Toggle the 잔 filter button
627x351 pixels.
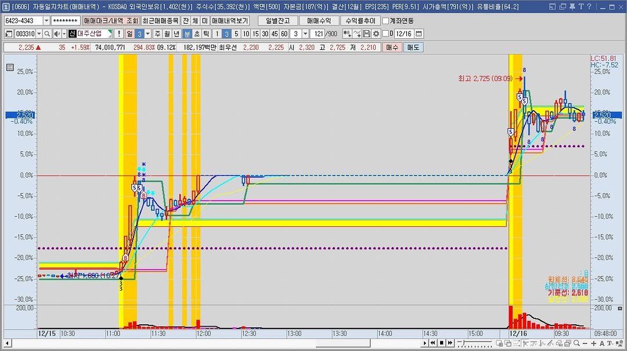point(185,20)
